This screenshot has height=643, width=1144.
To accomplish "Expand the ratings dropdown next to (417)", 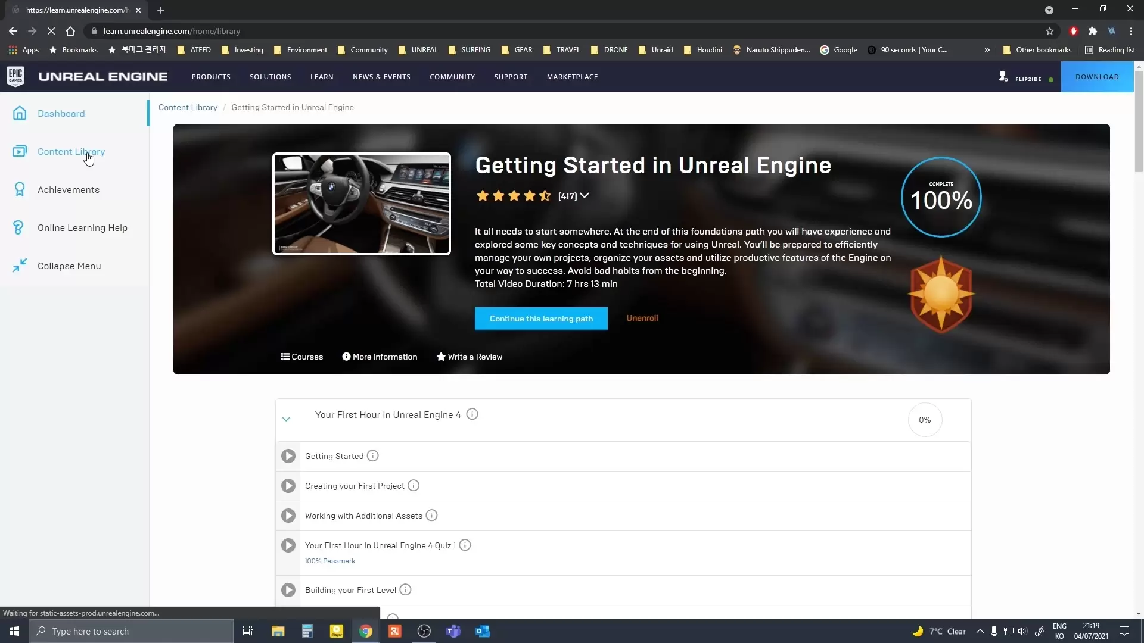I will [x=585, y=196].
